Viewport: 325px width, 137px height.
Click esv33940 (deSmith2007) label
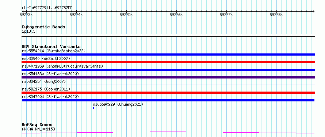pos(46,59)
